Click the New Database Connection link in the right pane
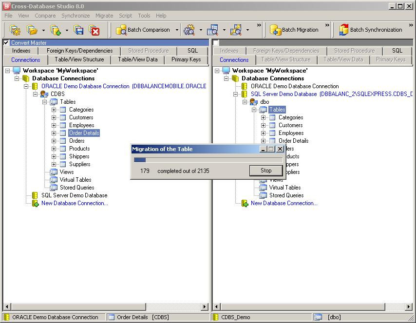The height and width of the screenshot is (323, 416). (284, 203)
